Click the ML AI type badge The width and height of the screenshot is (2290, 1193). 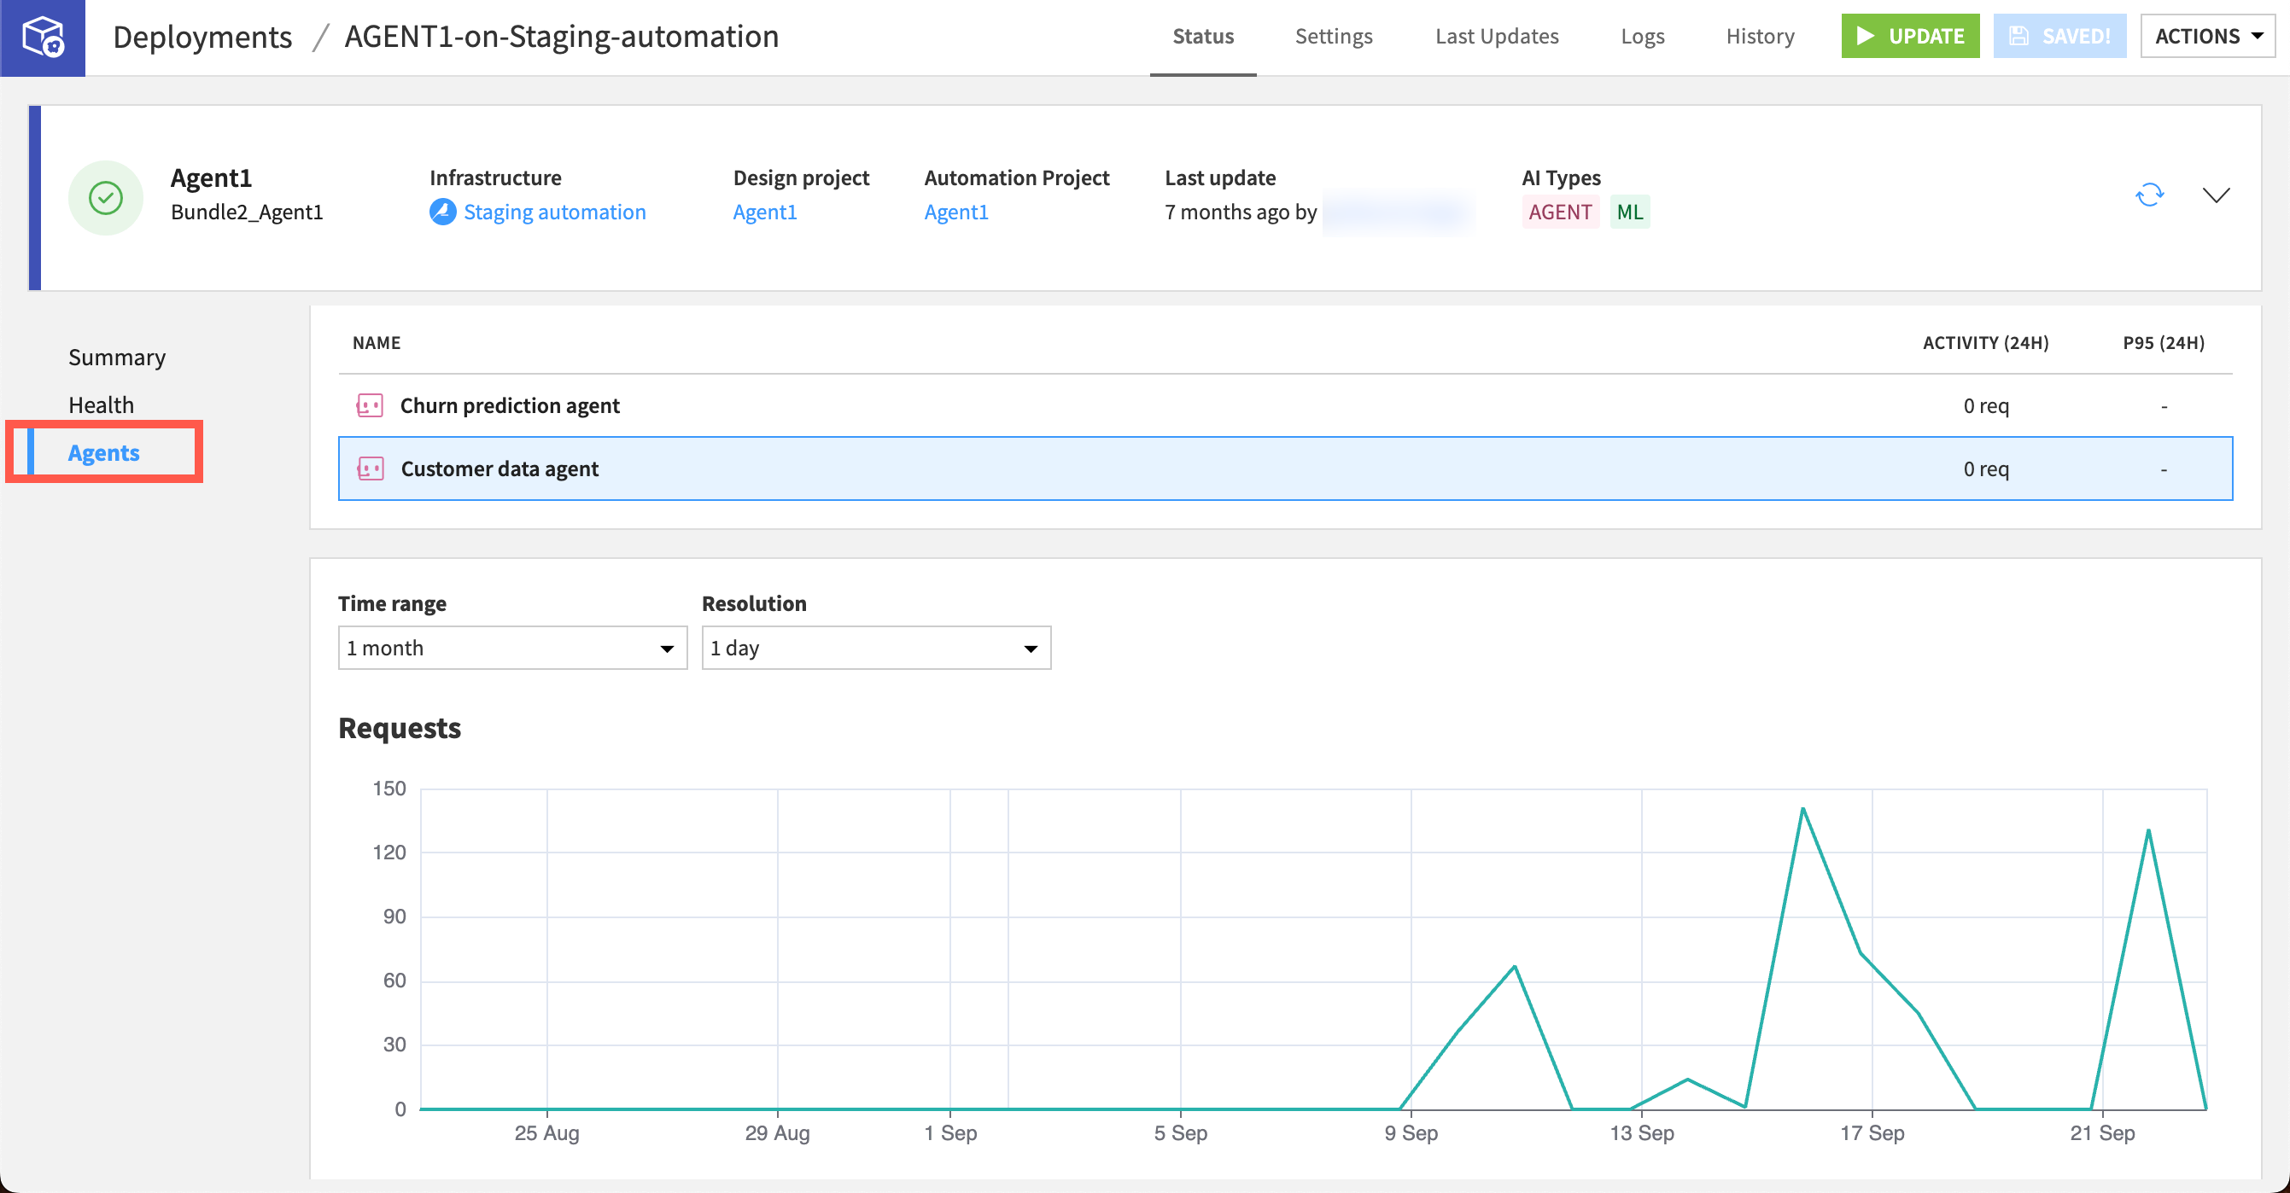click(x=1628, y=212)
